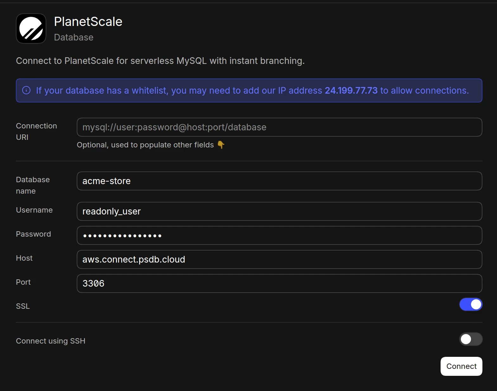Click the 'Username' label
This screenshot has height=391, width=497.
click(34, 210)
